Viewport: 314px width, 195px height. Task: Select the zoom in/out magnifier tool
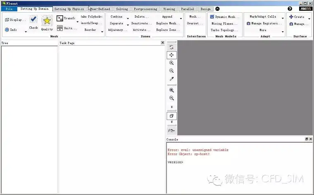[171, 63]
